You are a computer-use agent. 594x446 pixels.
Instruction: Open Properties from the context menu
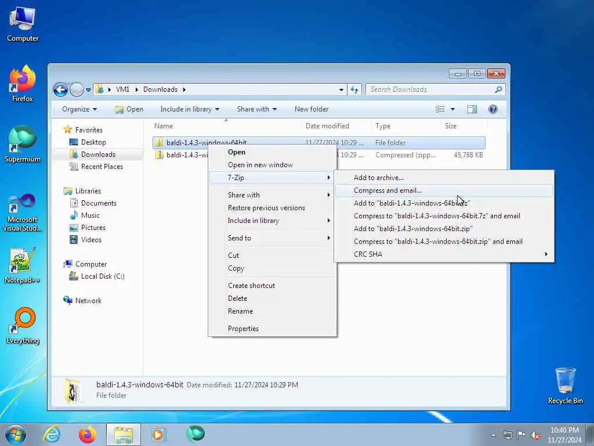[x=273, y=329]
